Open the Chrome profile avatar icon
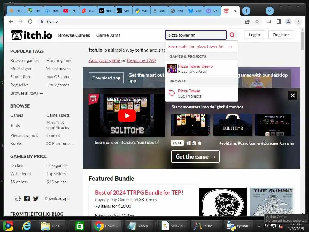Screen dimensions: 309x232 (x=288, y=21)
